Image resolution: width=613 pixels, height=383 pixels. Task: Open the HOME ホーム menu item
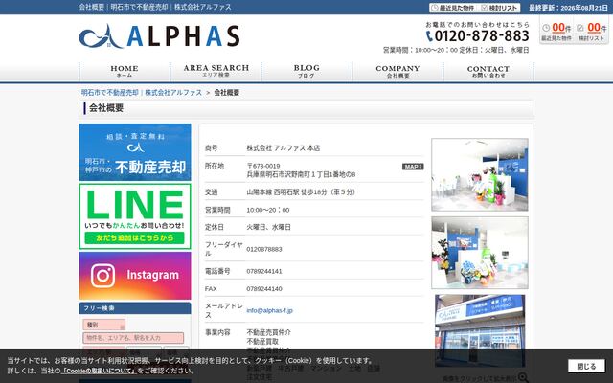coord(125,71)
